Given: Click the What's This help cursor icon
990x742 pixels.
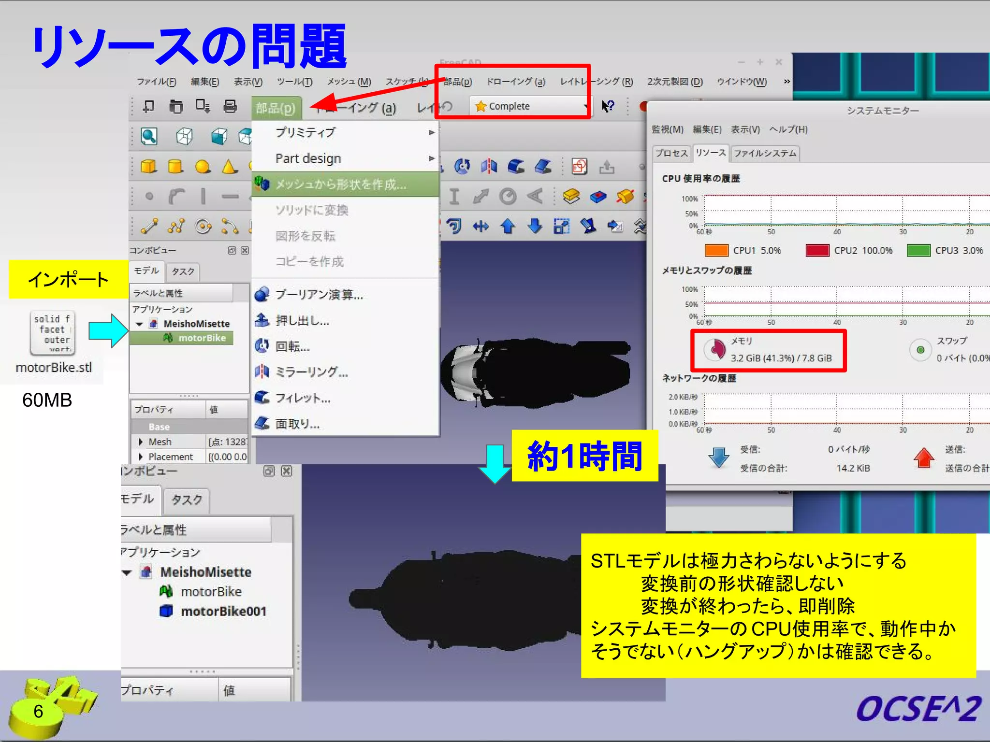Looking at the screenshot, I should point(608,106).
